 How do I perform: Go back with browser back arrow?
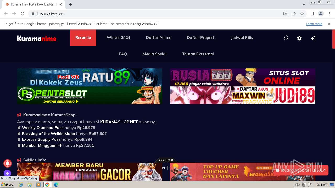point(6,14)
